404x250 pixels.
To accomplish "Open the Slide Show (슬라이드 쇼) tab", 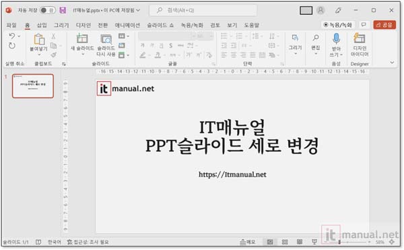I will point(160,25).
